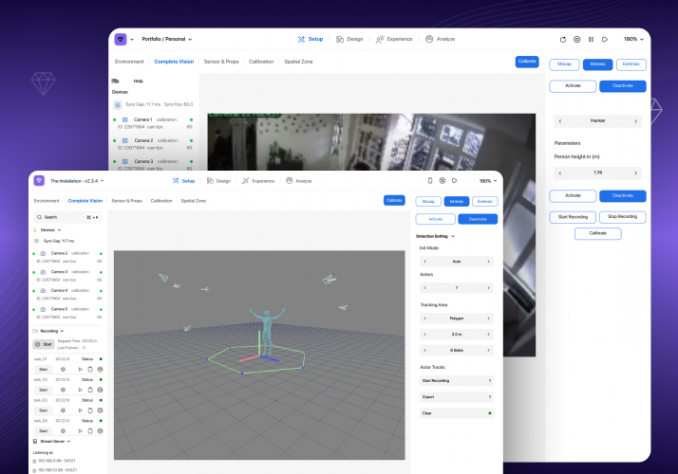
Task: Select Extrinsic mode in back window
Action: 631,64
